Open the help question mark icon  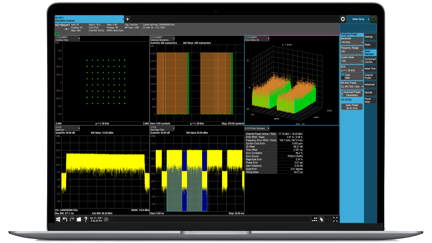click(86, 220)
